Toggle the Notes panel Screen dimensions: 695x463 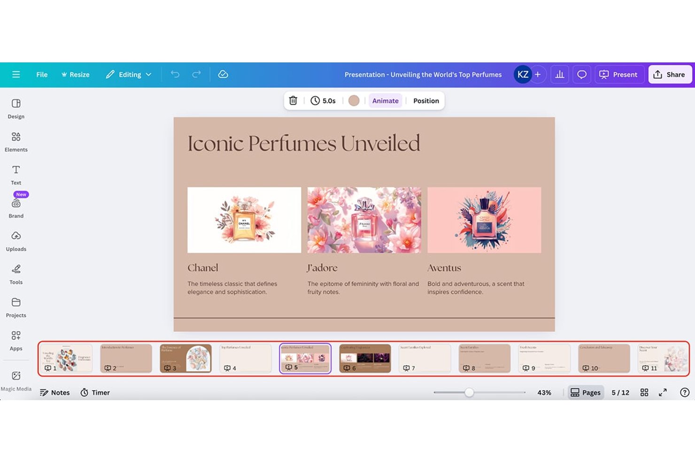tap(54, 393)
